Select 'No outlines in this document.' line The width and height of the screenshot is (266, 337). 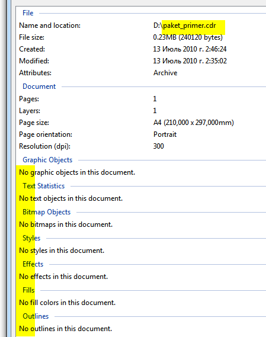point(66,329)
